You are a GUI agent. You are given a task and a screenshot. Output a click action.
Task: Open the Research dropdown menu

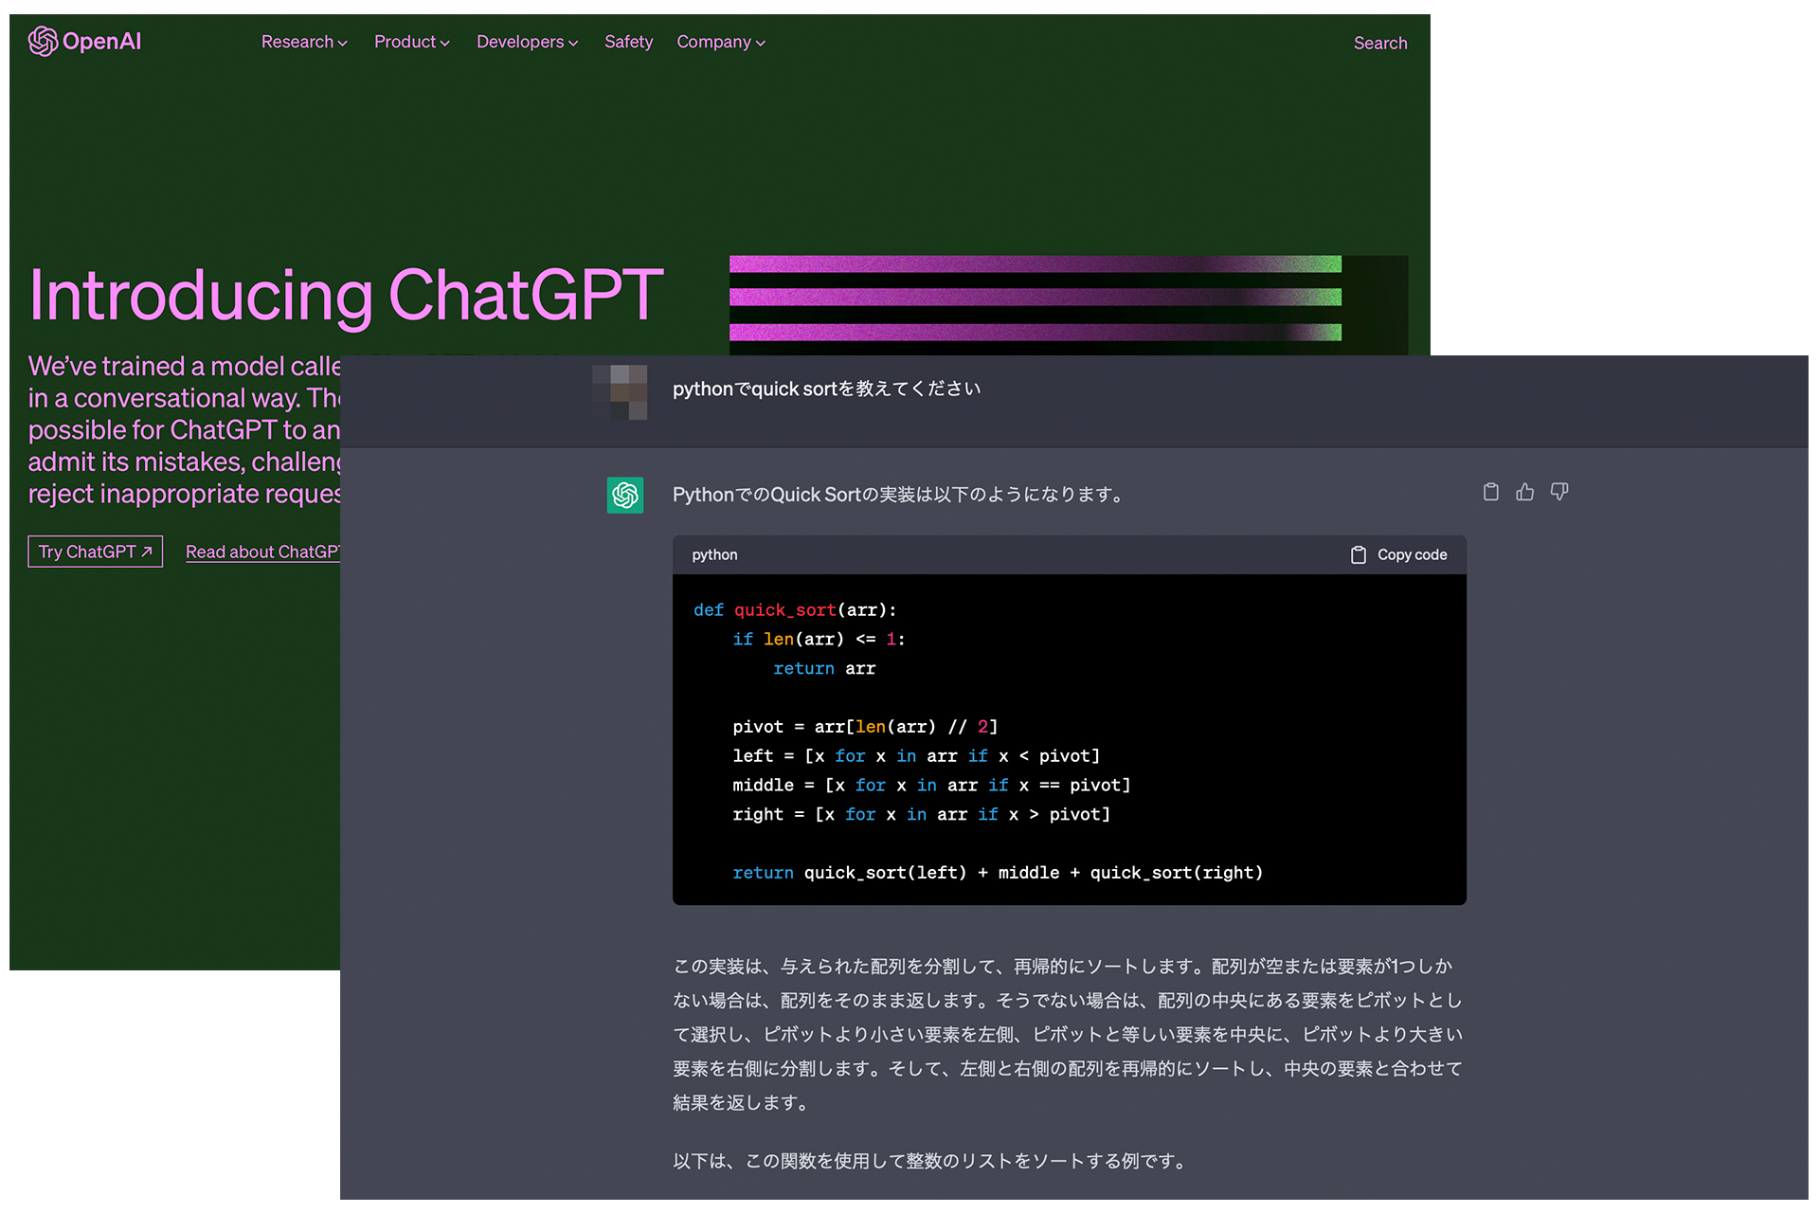pyautogui.click(x=304, y=42)
